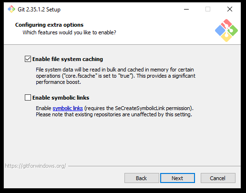The image size is (246, 193).
Task: Minimize the Git Setup window
Action: coord(186,9)
